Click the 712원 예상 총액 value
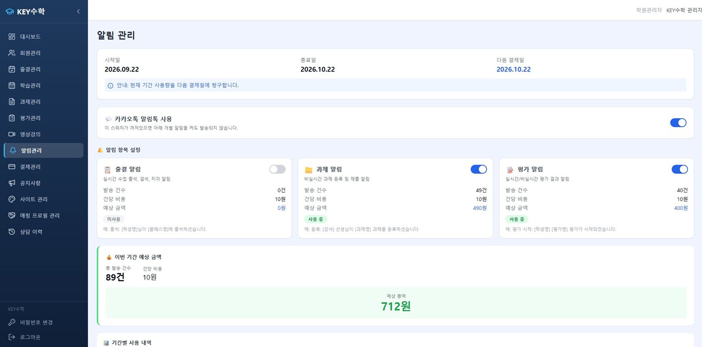Screen dimensions: 702x347 pos(396,306)
